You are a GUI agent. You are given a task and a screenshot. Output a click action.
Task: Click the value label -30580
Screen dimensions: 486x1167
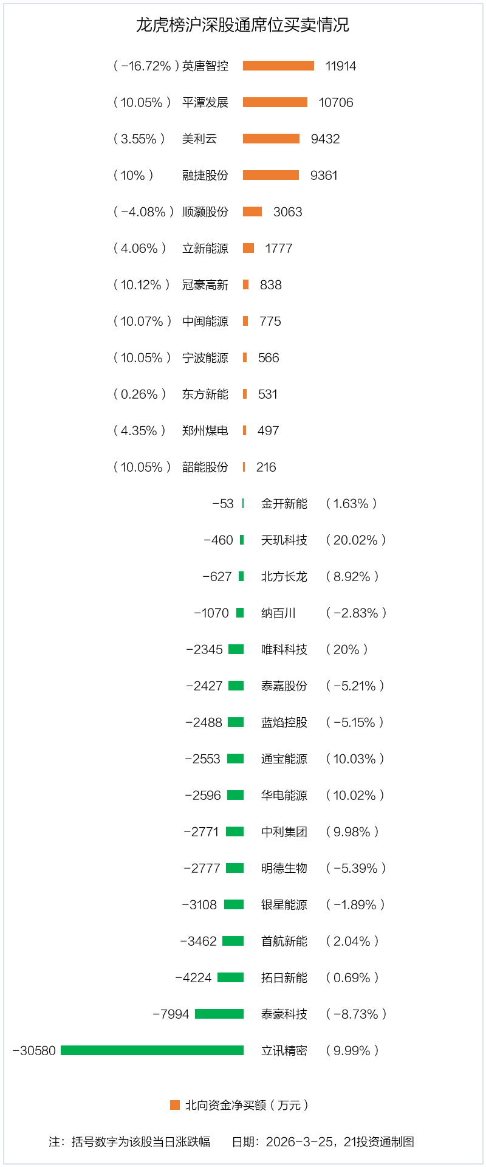(x=35, y=1050)
